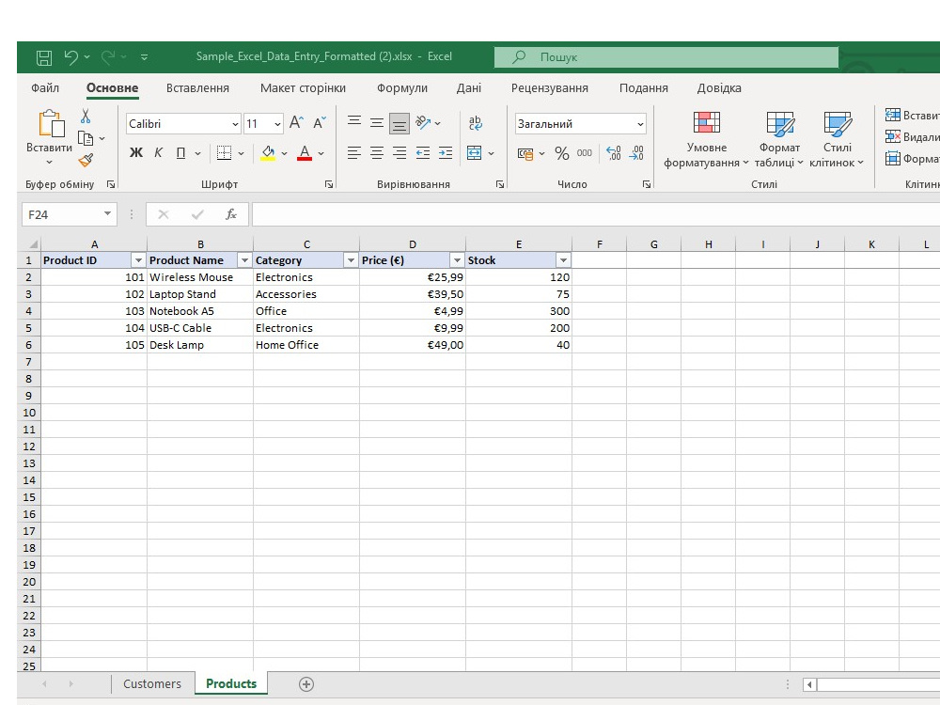Open Шрифт dialog launcher
The width and height of the screenshot is (940, 705).
pos(329,184)
